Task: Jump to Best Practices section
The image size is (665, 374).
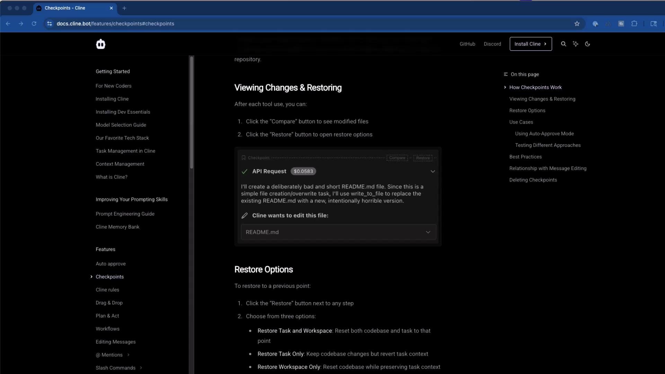Action: 525,157
